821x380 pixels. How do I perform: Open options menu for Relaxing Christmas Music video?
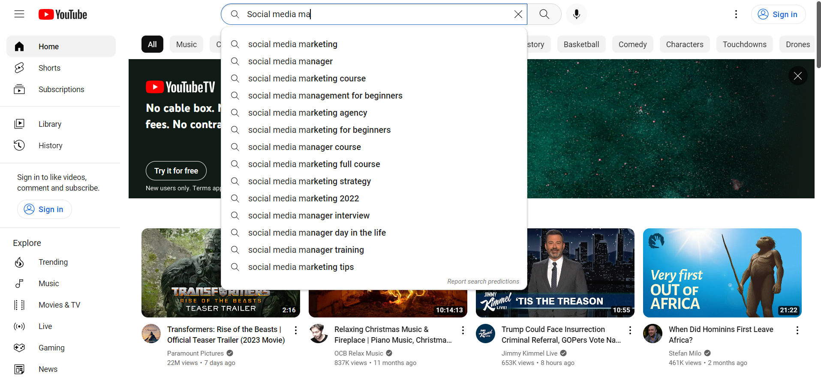pyautogui.click(x=463, y=330)
